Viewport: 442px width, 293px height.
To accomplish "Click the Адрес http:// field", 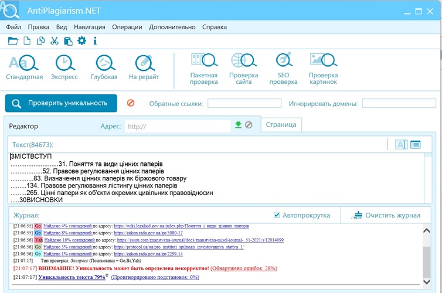I will 178,126.
